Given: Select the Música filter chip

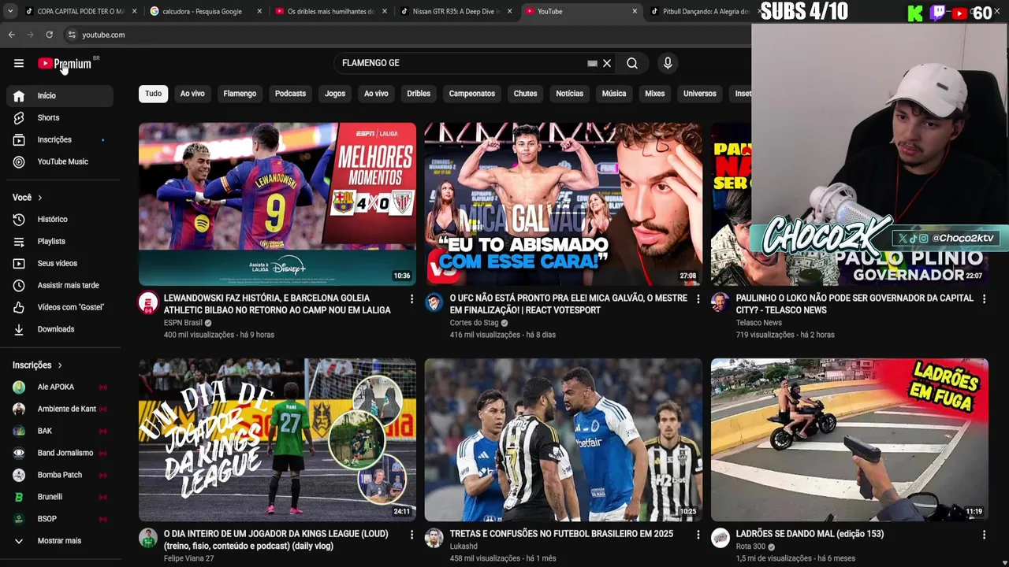Looking at the screenshot, I should click(x=614, y=93).
